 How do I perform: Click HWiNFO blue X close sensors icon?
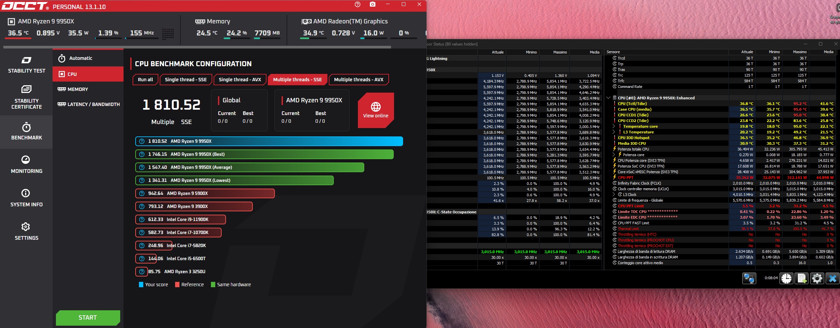point(832,278)
